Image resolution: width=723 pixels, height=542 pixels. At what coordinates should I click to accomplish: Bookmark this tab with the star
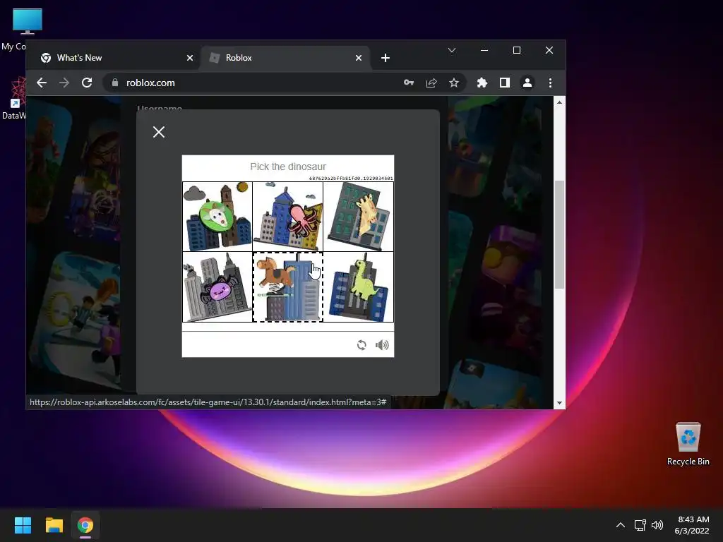454,83
